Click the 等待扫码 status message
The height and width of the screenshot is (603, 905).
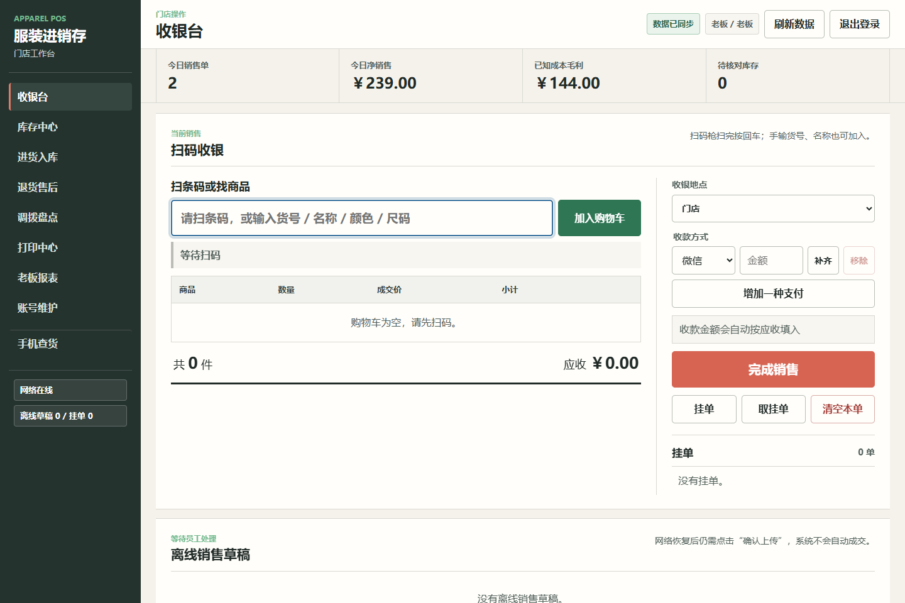click(406, 255)
